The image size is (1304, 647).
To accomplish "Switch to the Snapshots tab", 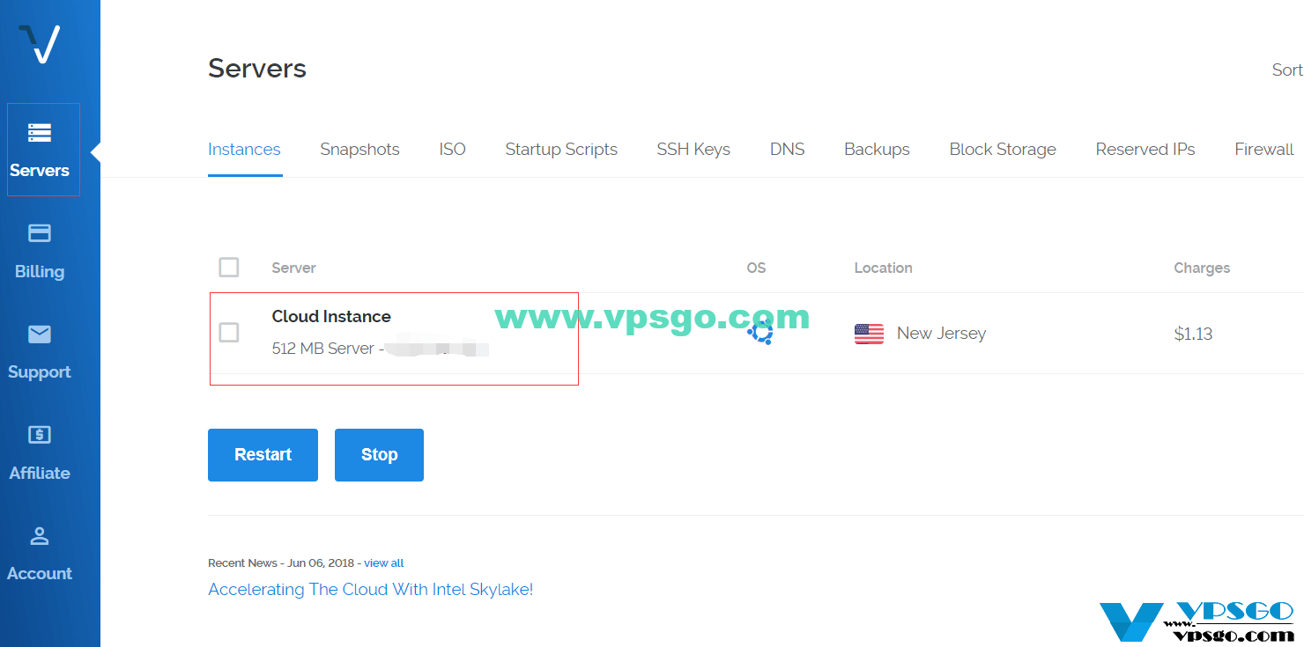I will tap(359, 150).
